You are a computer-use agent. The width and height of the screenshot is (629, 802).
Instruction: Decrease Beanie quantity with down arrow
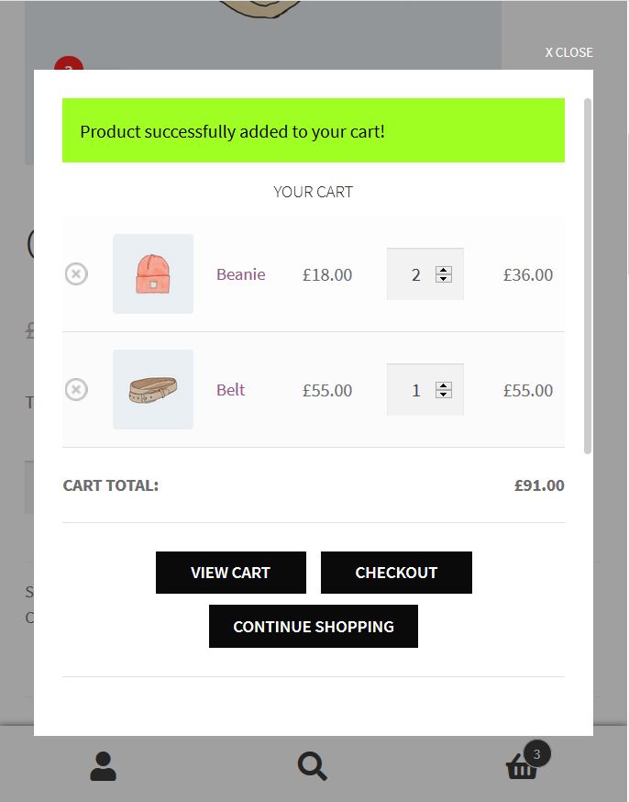[444, 279]
